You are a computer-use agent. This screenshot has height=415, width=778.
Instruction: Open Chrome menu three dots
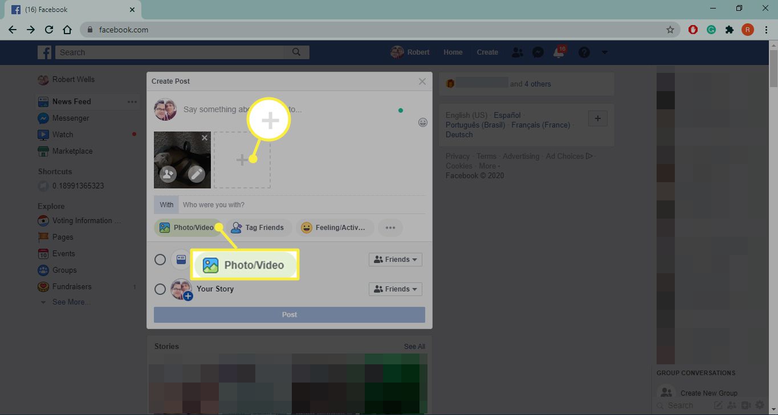[x=766, y=30]
